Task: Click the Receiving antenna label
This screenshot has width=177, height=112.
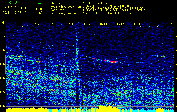Action: (65, 13)
